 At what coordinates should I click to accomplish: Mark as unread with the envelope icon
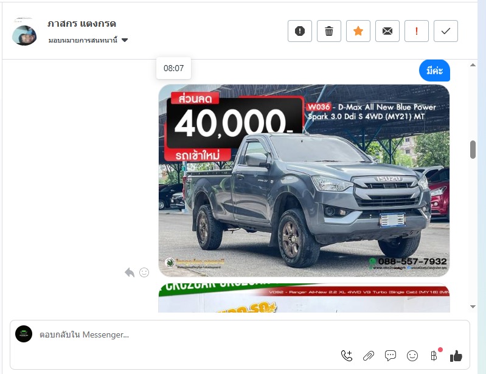387,31
